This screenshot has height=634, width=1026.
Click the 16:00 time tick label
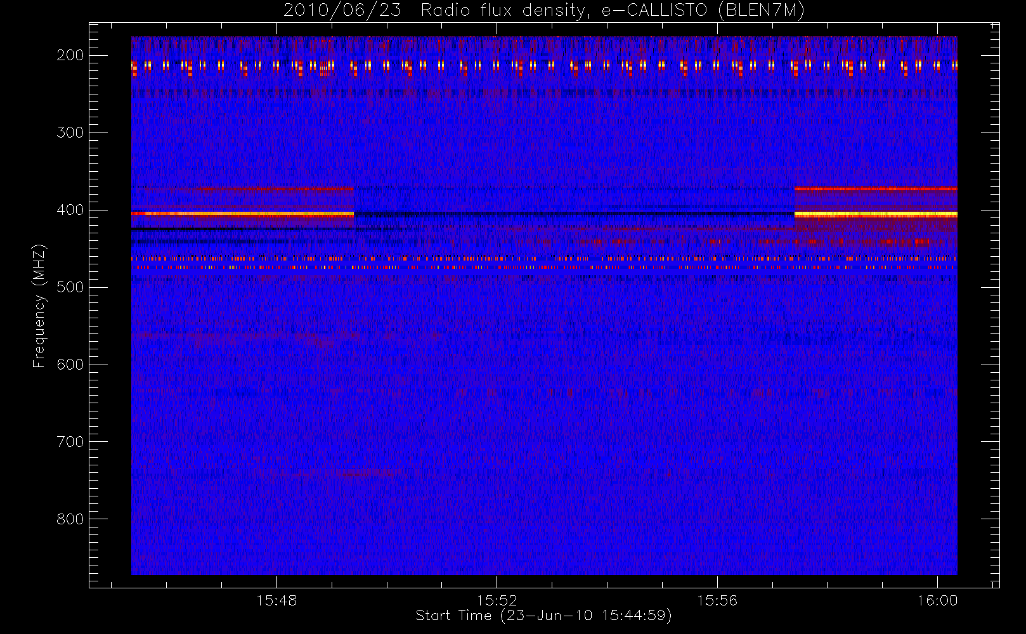pos(937,600)
